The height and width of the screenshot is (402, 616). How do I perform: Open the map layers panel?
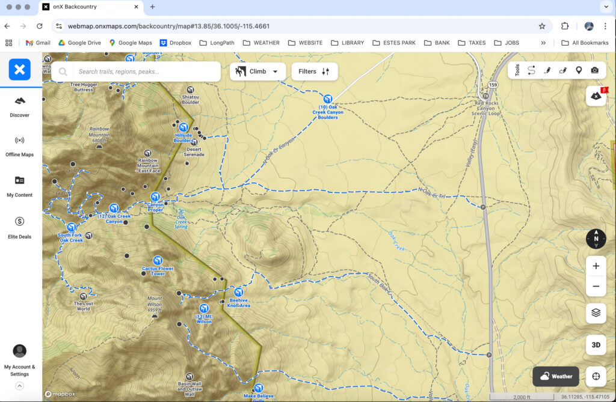click(596, 312)
